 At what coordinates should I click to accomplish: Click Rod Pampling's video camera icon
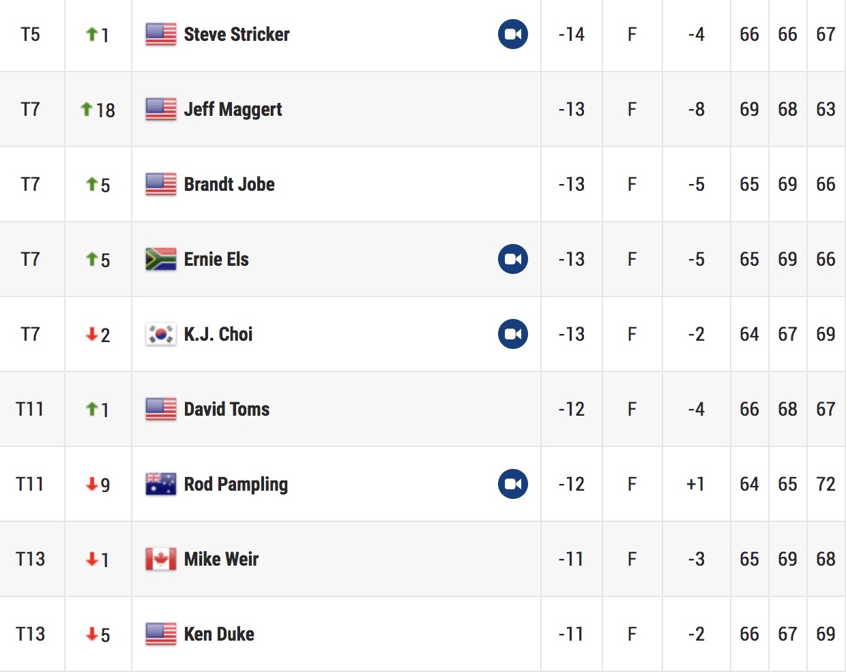click(513, 484)
